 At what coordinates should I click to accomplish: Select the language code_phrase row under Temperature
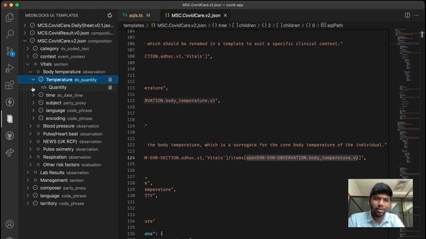(x=68, y=111)
